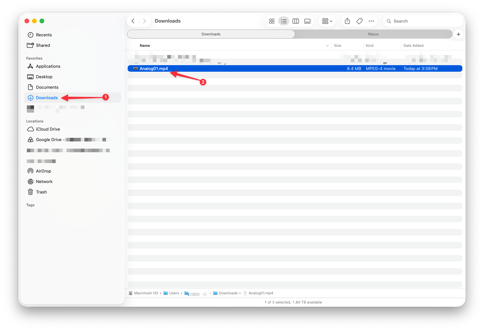Go back with the left chevron
Screen dimensions: 484x331
[133, 21]
